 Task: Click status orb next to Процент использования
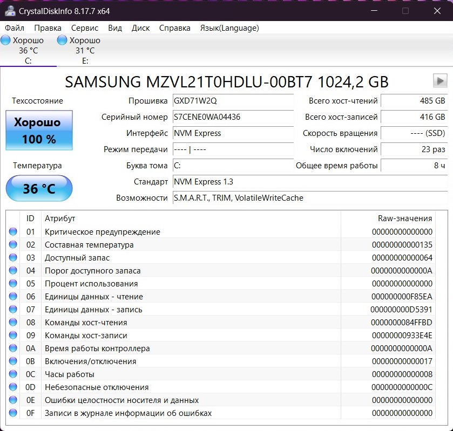coord(13,284)
